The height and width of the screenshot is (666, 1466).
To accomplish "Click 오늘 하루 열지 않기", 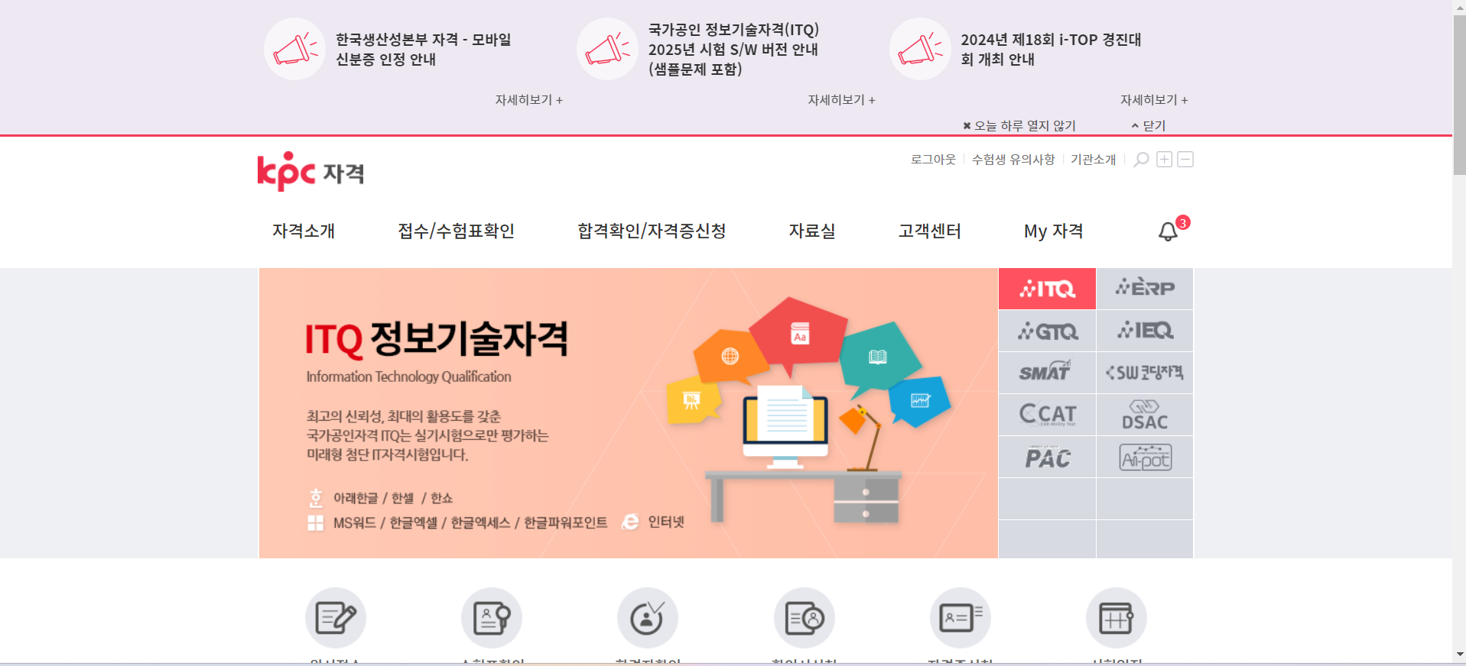I will pos(1019,126).
